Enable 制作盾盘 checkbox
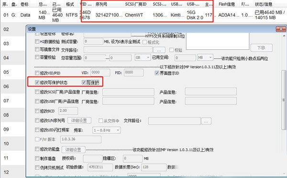 click(37, 158)
